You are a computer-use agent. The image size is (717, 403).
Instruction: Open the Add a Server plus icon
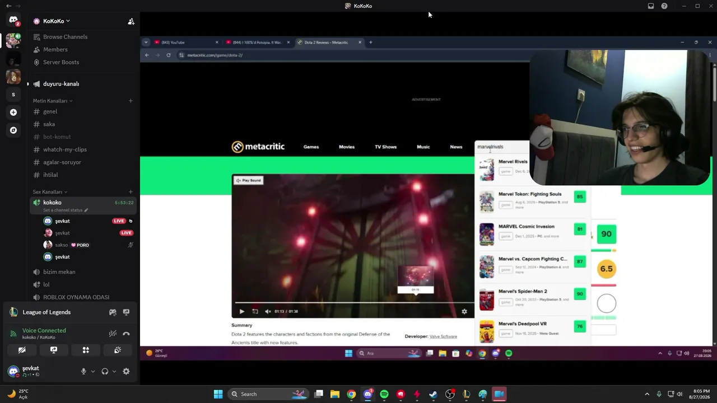point(13,113)
